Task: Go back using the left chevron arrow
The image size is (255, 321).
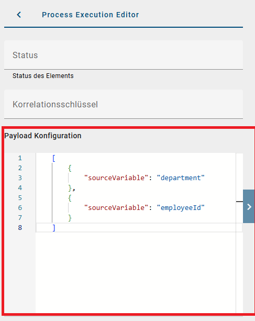Action: click(19, 15)
